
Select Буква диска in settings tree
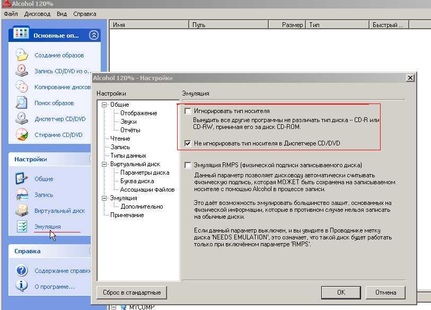[x=137, y=181]
